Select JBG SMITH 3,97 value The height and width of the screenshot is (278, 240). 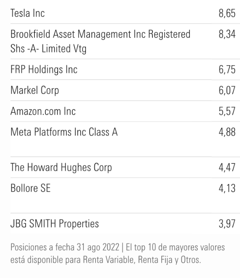coord(227,224)
